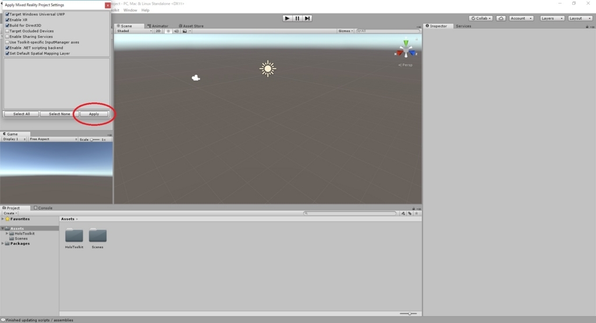
Task: Click the Scene view search field
Action: click(388, 31)
